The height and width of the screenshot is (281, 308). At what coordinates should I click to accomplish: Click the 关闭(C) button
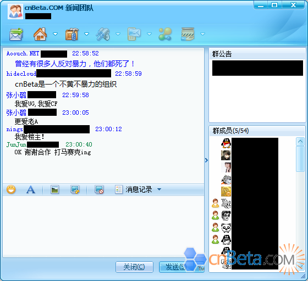134,267
